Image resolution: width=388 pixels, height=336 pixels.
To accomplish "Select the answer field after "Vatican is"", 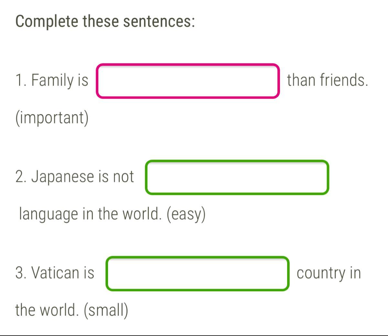I will [197, 273].
